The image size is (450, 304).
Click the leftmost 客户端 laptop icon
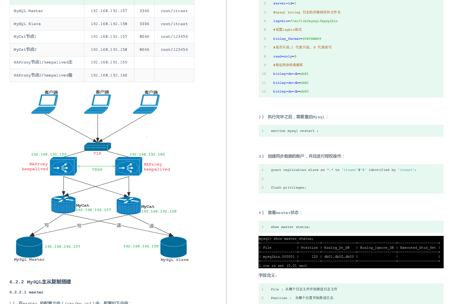pyautogui.click(x=45, y=104)
